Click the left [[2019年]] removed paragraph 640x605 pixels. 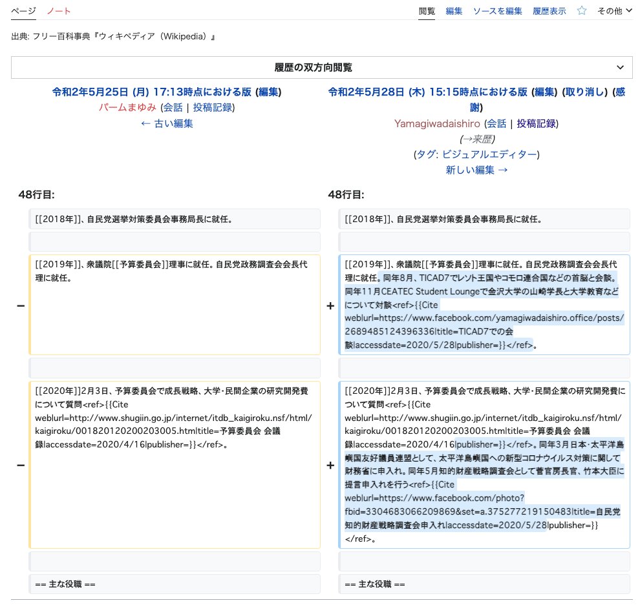point(175,305)
